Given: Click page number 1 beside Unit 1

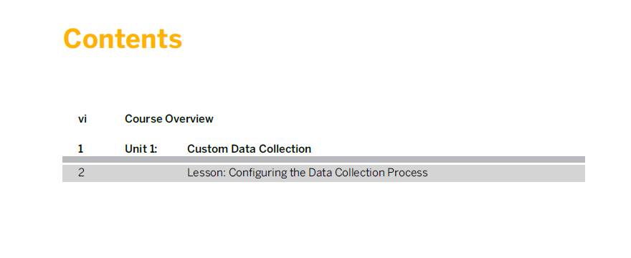Looking at the screenshot, I should pos(80,149).
